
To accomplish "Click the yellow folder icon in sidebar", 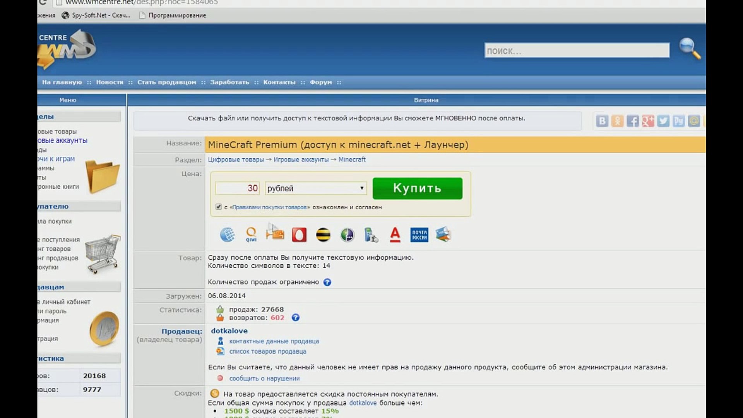I will click(x=102, y=176).
